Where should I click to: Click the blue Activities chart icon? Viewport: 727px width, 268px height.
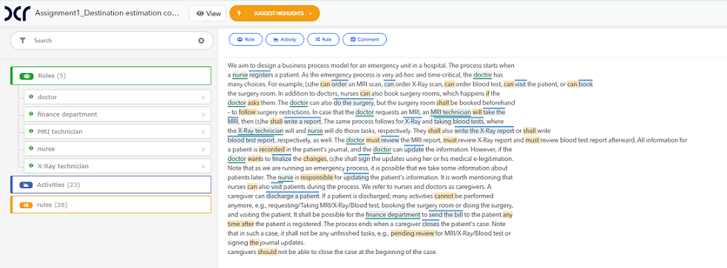tap(26, 185)
